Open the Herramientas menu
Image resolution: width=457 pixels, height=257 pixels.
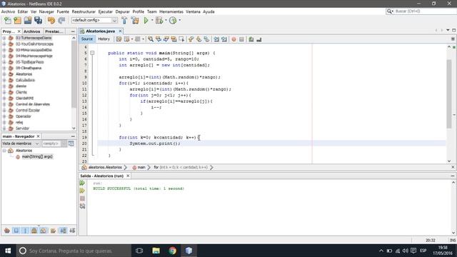pyautogui.click(x=171, y=11)
